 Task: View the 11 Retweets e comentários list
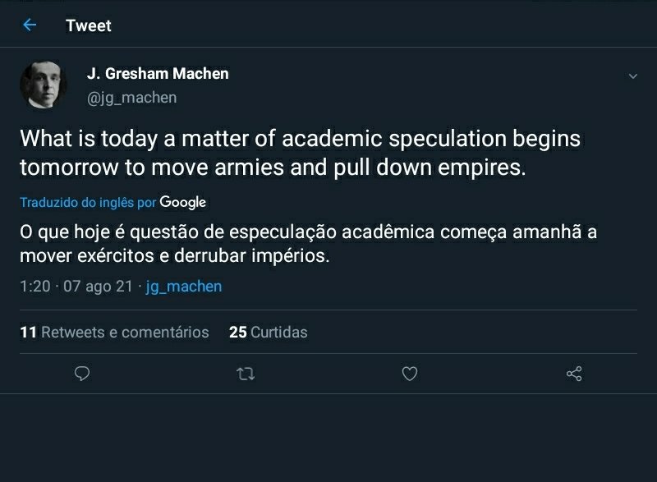[x=114, y=333]
